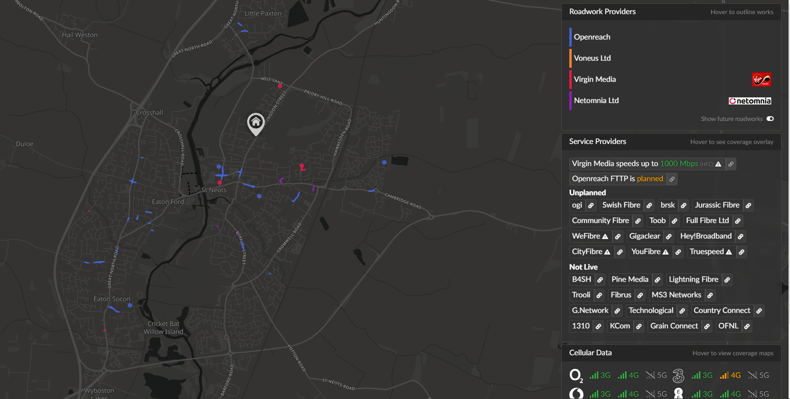Click the O2 network logo
The image size is (790, 399).
(x=576, y=375)
